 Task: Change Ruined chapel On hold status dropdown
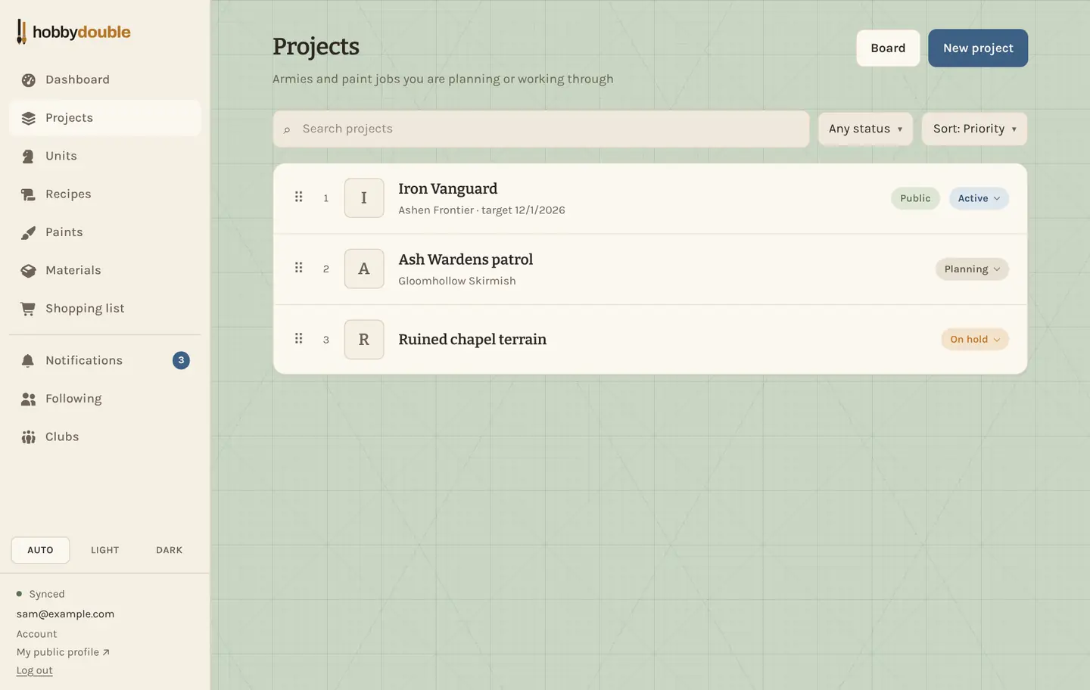[x=975, y=340]
